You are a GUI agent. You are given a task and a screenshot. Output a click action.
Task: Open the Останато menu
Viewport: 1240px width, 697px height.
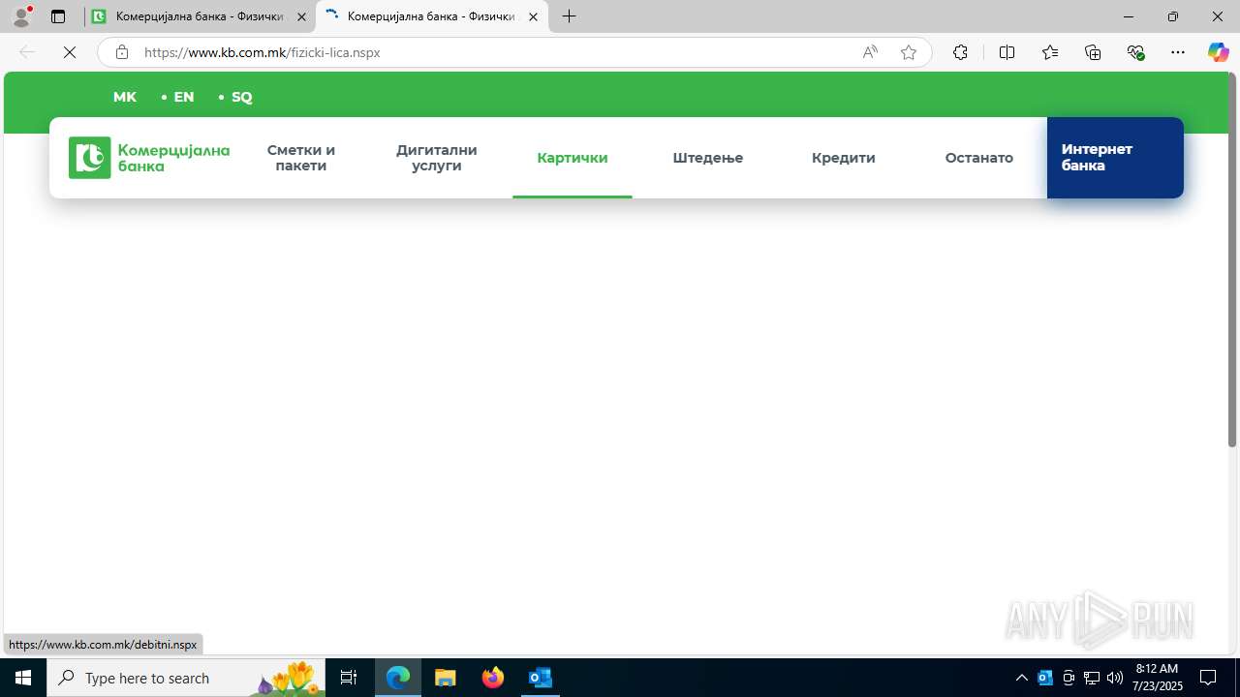(x=979, y=158)
